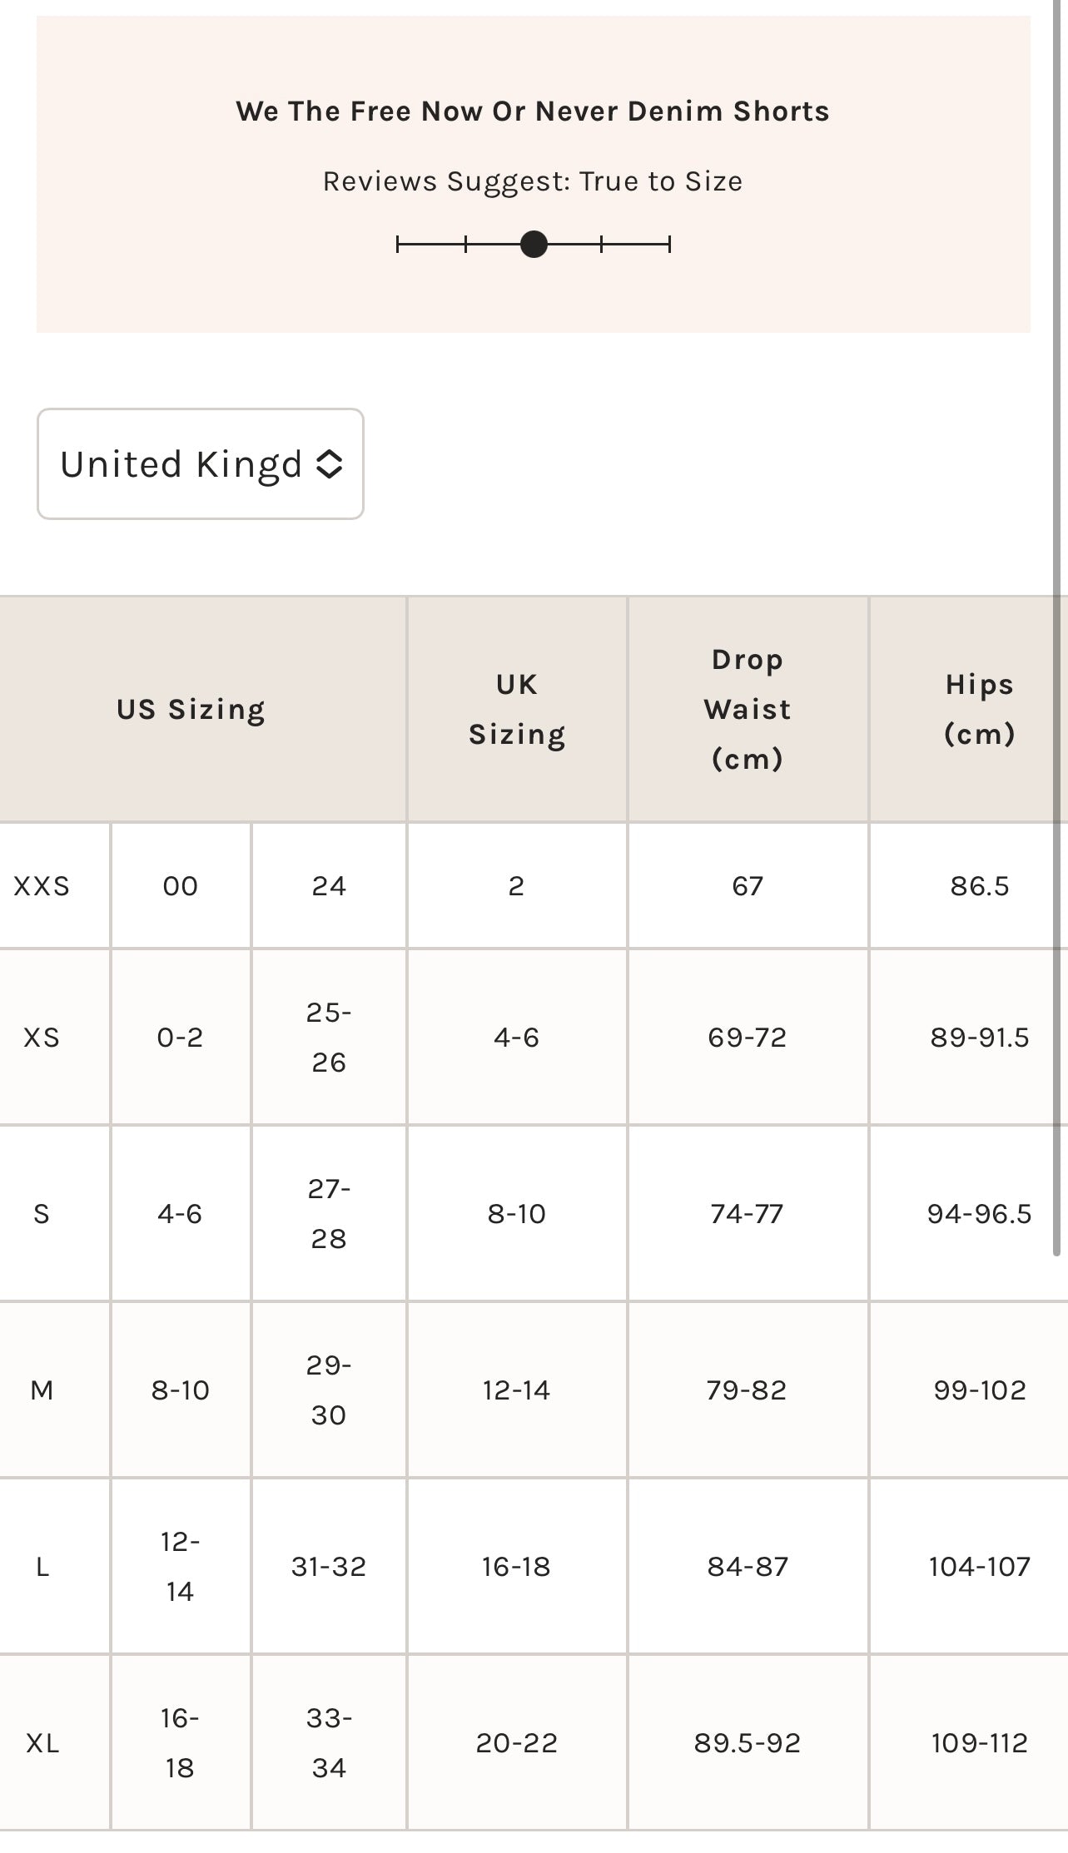Screen dimensions: 1068x1853
Task: Click the XXS size row label
Action: click(42, 886)
